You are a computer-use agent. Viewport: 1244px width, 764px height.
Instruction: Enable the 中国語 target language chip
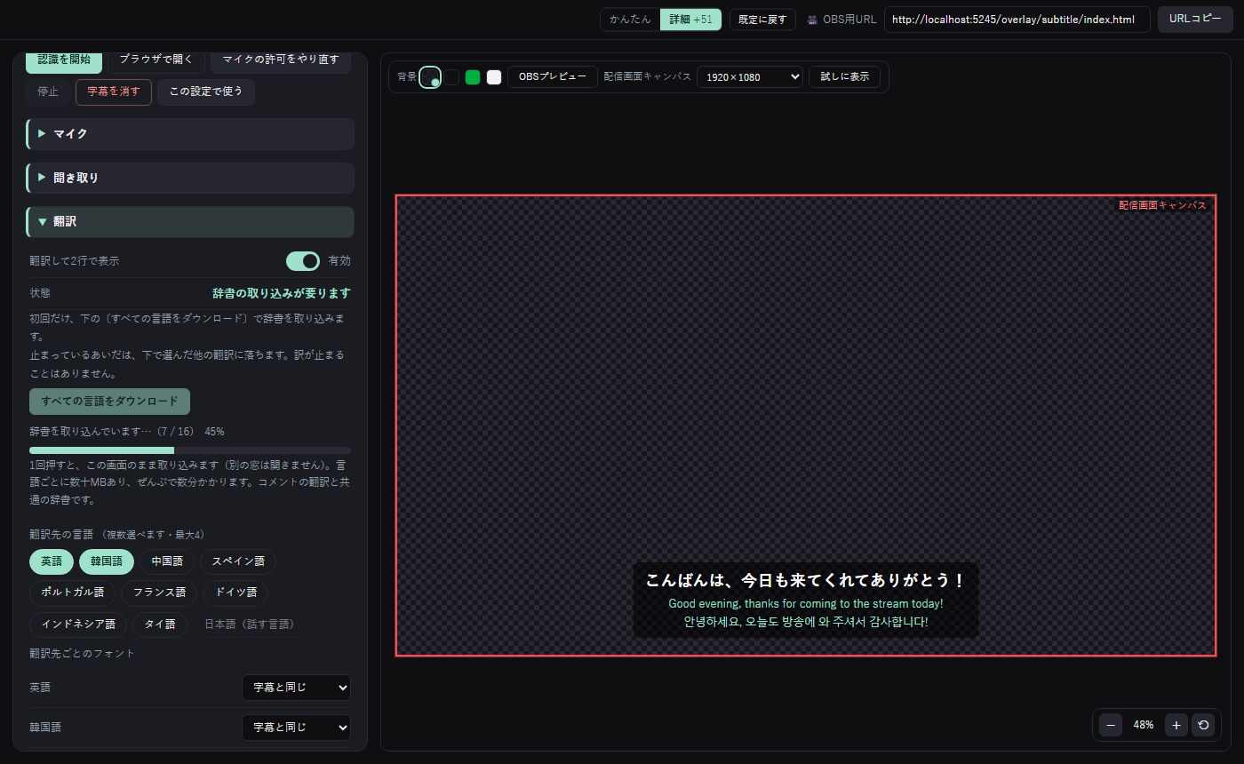tap(167, 561)
